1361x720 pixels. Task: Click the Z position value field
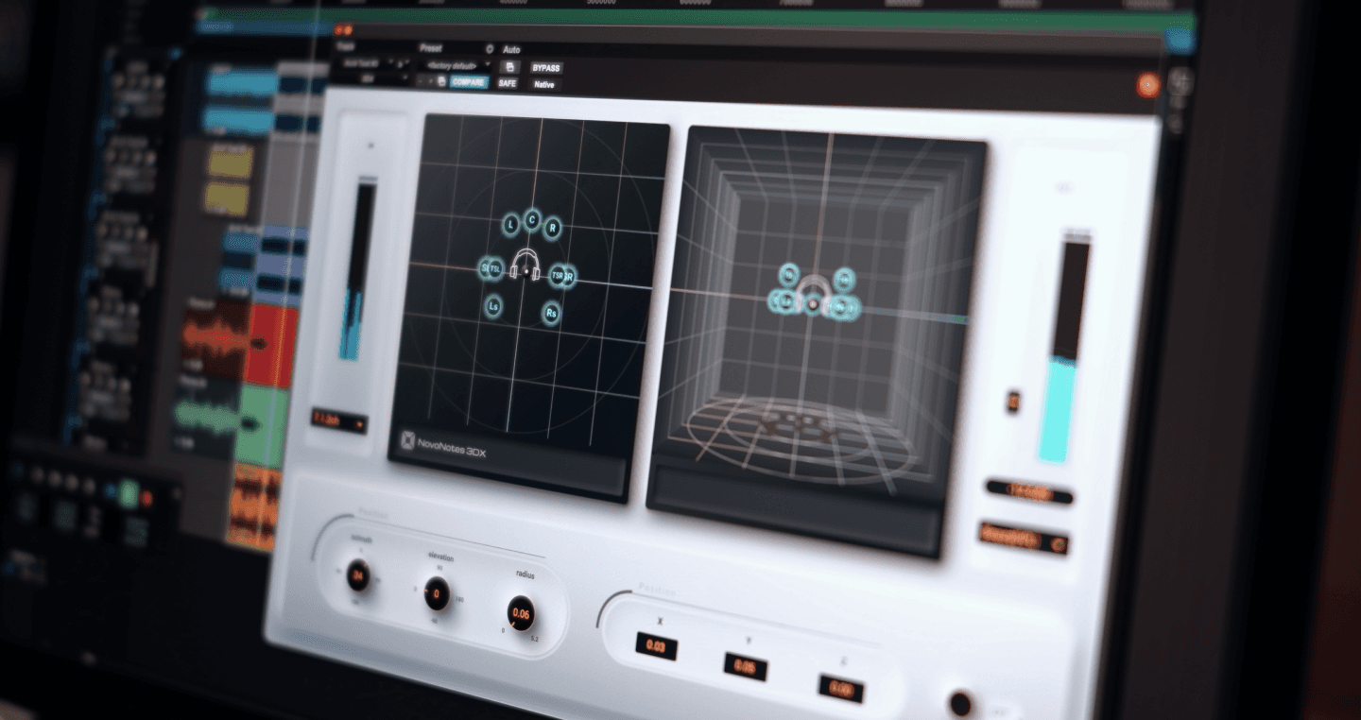[x=841, y=689]
